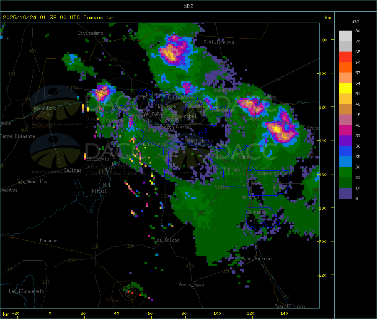Click the purple 5-10 dBZ legend swatch
Image resolution: width=377 pixels, height=319 pixels.
[x=345, y=193]
